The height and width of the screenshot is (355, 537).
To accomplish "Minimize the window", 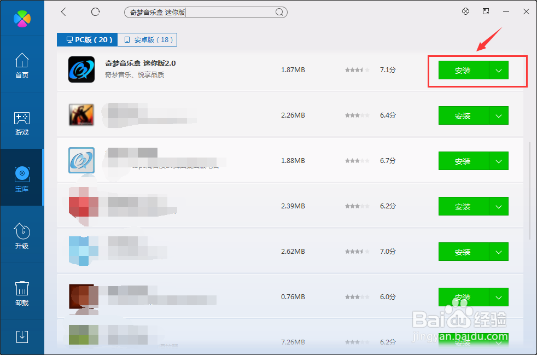I will (x=506, y=11).
